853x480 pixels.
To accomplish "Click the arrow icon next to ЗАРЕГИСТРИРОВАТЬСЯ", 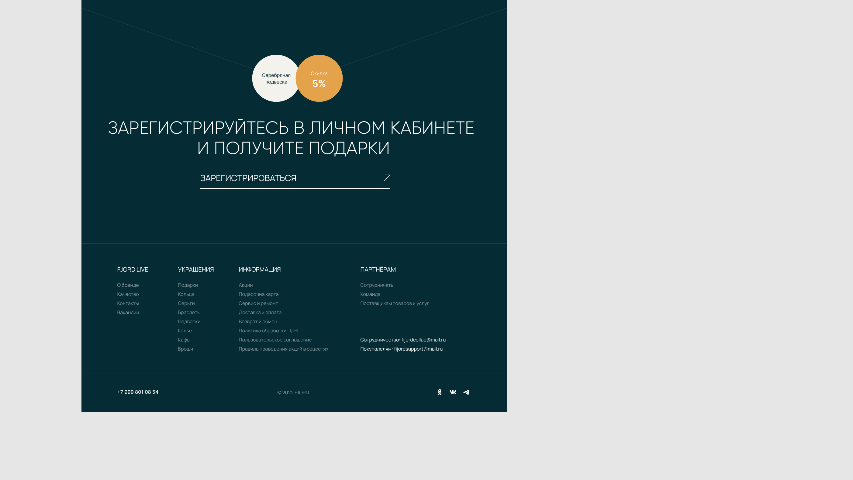I will pyautogui.click(x=387, y=178).
